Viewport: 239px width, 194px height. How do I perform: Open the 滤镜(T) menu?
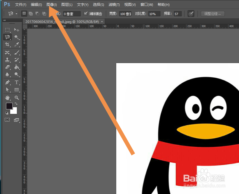click(x=114, y=5)
